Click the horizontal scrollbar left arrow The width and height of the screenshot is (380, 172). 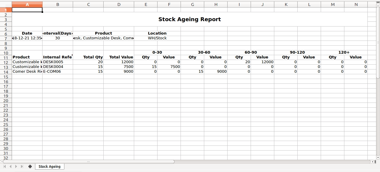1,162
